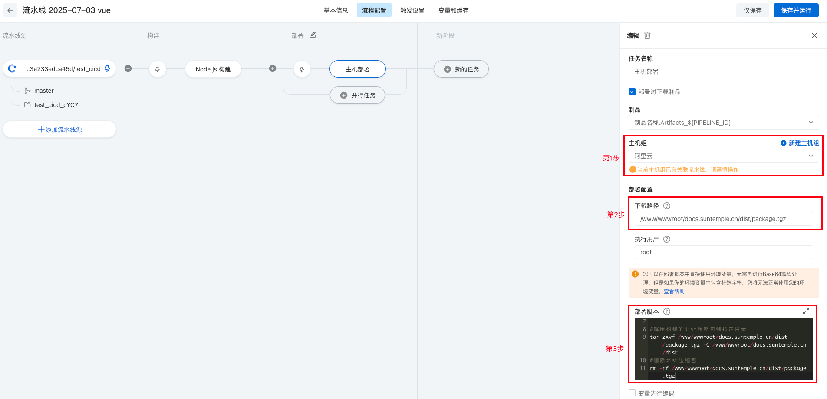Click the lightning trigger icon before 主机部署

pos(302,69)
